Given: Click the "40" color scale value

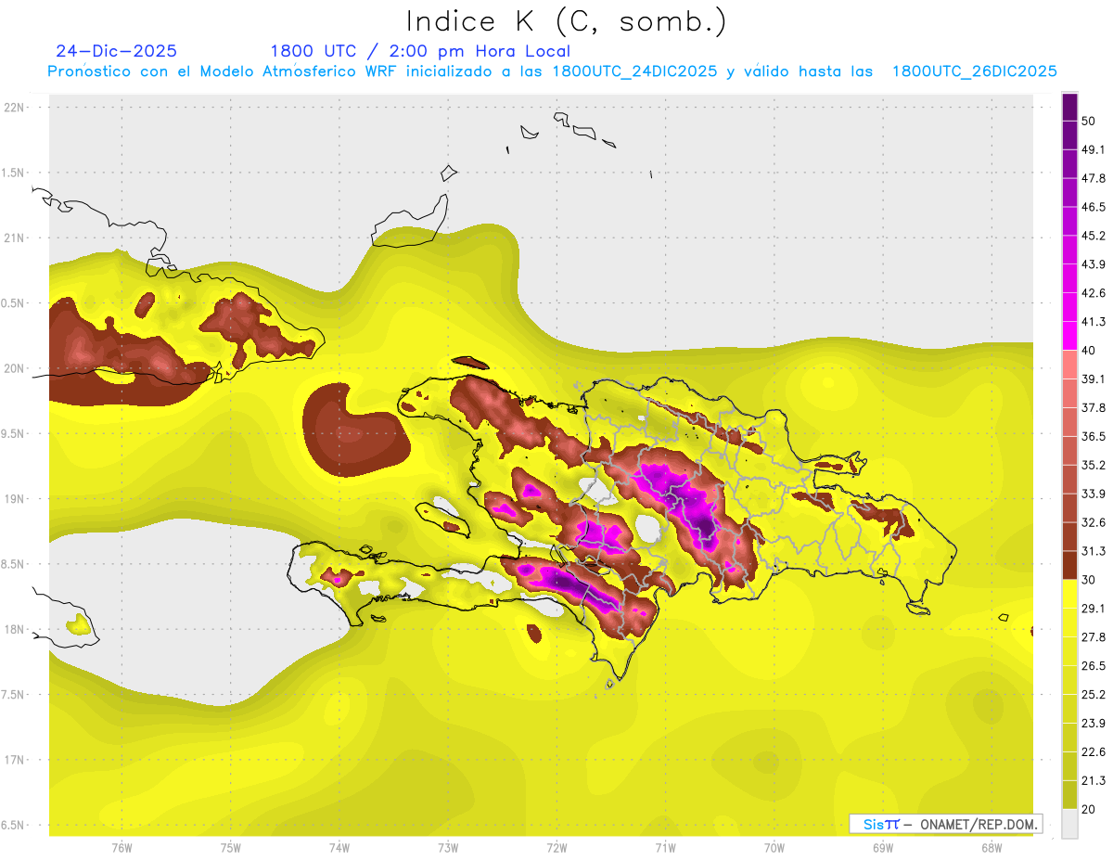Looking at the screenshot, I should 1089,351.
